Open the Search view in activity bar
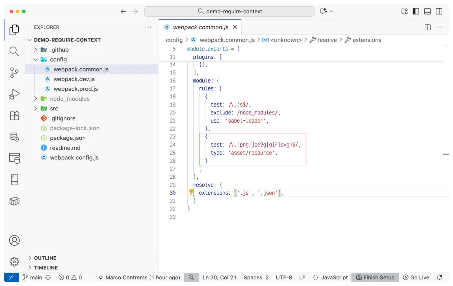Viewport: 453px width, 286px height. (14, 51)
